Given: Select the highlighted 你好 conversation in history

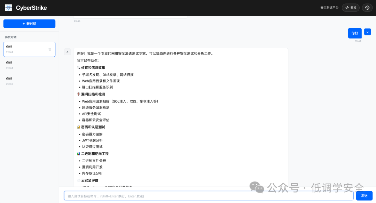Looking at the screenshot, I should [x=29, y=49].
